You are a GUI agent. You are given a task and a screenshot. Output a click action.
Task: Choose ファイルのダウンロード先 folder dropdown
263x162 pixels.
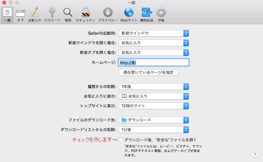(x=154, y=120)
